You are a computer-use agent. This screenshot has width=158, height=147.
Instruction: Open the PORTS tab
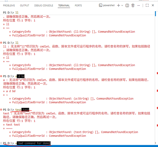pyautogui.click(x=78, y=5)
